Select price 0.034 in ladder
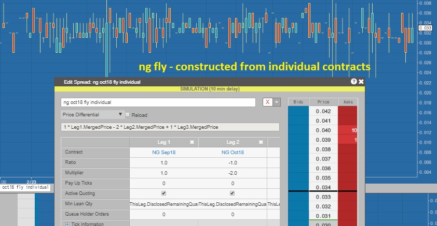The height and width of the screenshot is (226, 437). click(x=323, y=187)
